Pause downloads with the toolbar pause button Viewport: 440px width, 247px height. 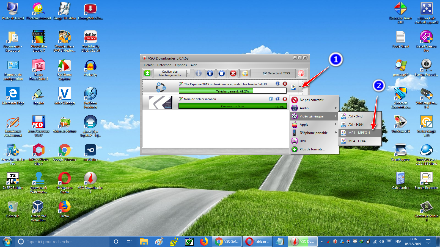[x=210, y=73]
